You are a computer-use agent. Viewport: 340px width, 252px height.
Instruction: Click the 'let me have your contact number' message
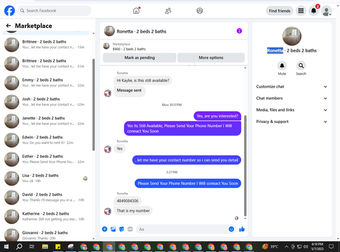(x=186, y=160)
